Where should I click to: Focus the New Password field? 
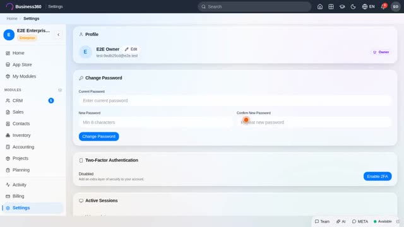(156, 122)
